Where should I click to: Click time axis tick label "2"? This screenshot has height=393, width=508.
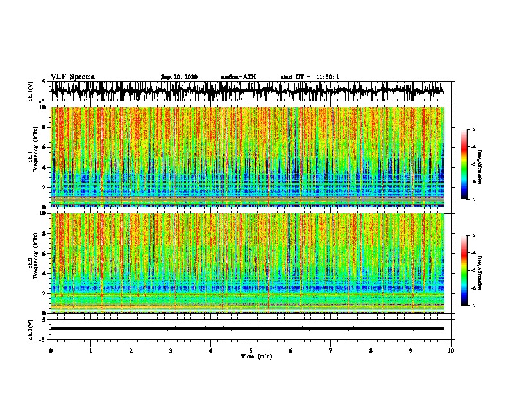pos(131,351)
